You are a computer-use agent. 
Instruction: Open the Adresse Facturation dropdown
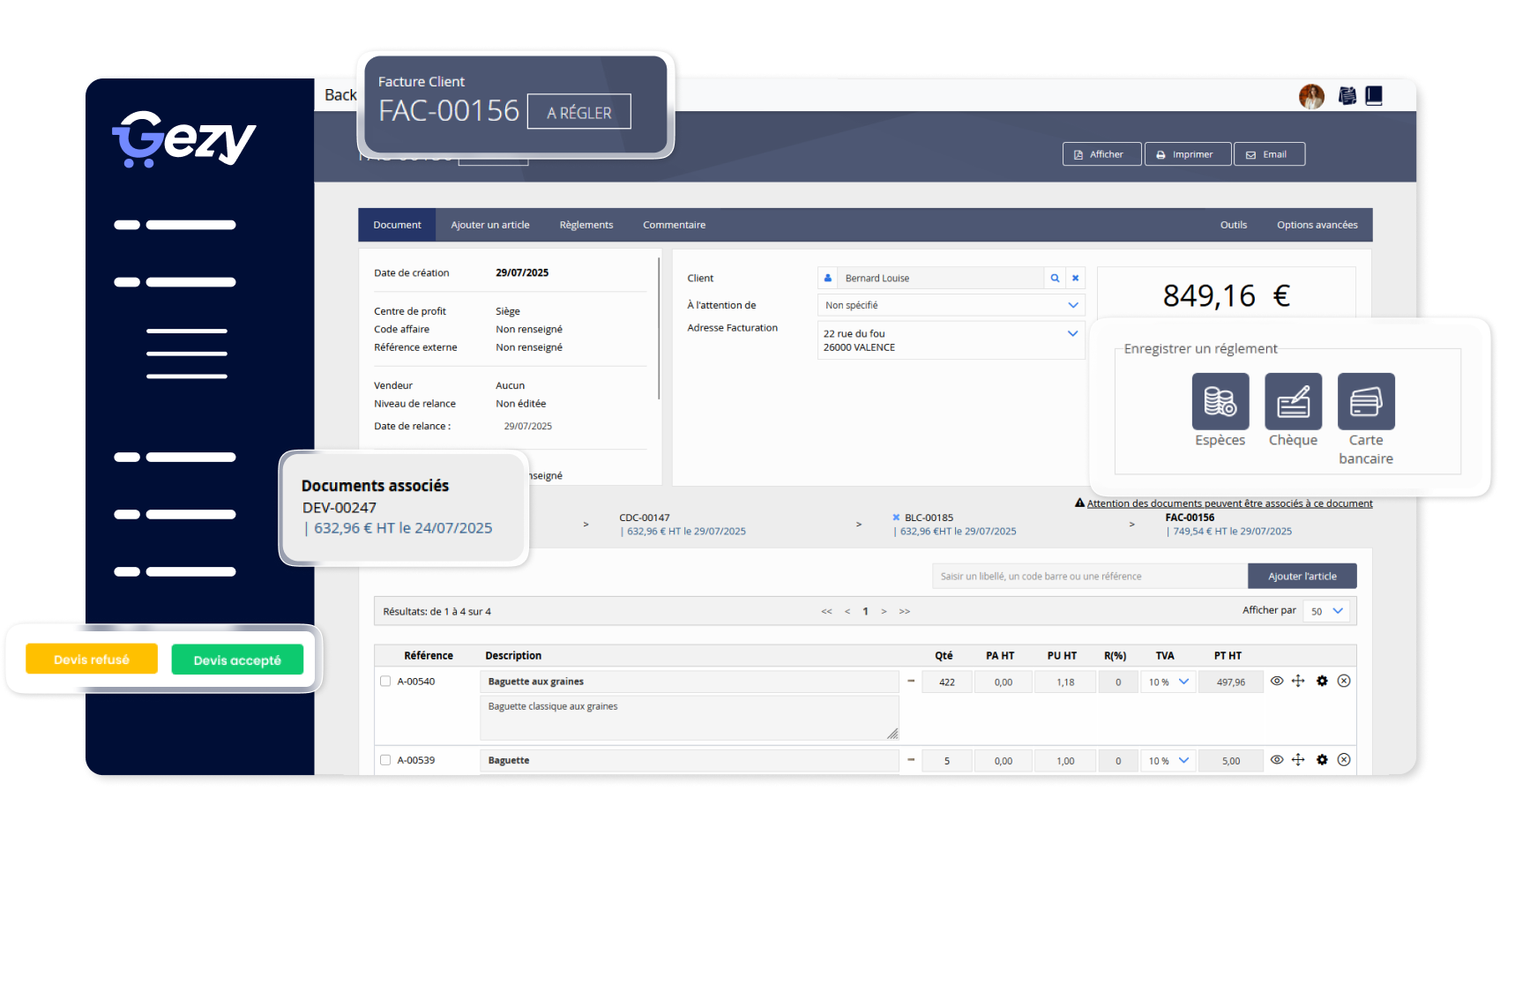1072,333
